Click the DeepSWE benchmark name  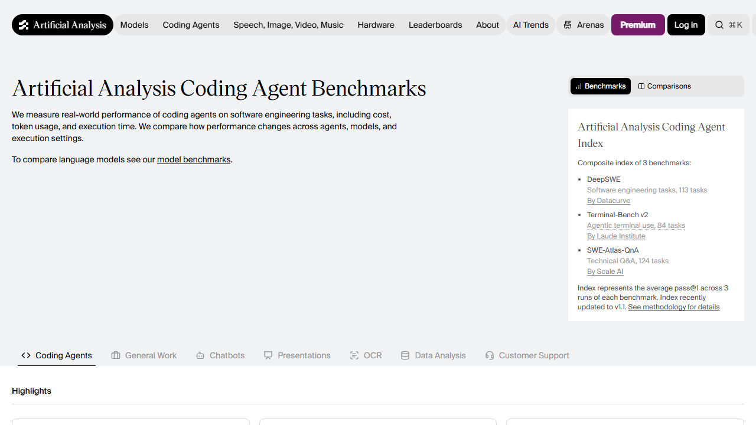click(x=604, y=179)
